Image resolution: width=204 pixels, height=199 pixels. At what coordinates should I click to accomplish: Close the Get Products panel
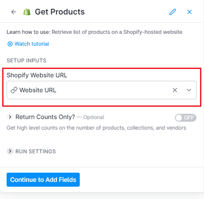[x=189, y=12]
